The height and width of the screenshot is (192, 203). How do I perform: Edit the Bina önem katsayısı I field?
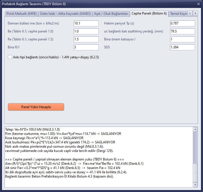pos(182,39)
